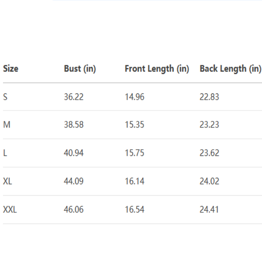Click the Size column header
The width and height of the screenshot is (262, 262).
coord(10,69)
